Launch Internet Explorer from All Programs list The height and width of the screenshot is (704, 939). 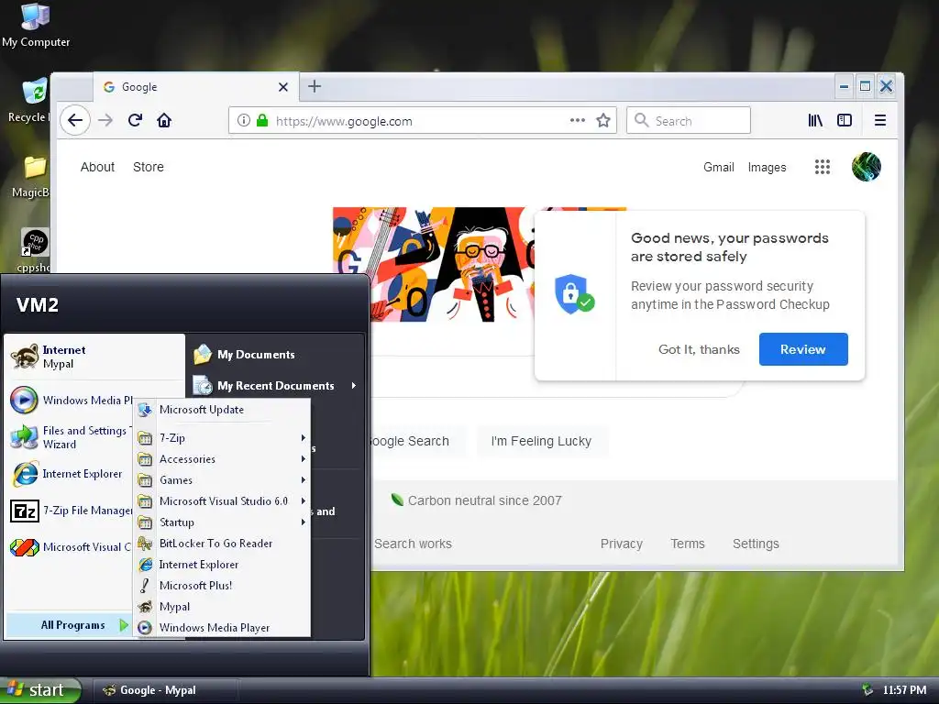(x=222, y=564)
